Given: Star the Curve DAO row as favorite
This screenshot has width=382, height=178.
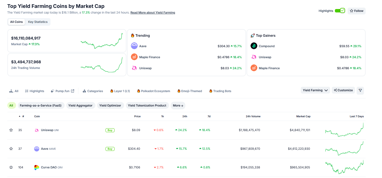Looking at the screenshot, I should (11, 167).
